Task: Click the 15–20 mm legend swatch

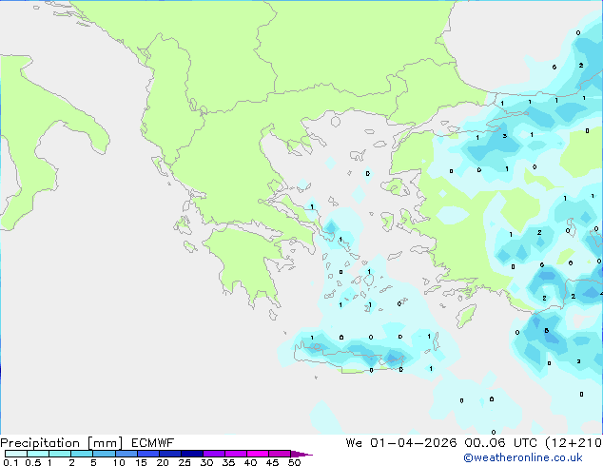Action: coord(147,454)
